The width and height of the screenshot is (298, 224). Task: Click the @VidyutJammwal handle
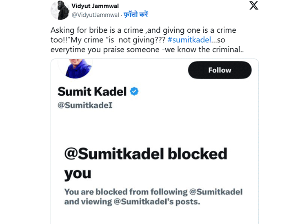click(95, 15)
